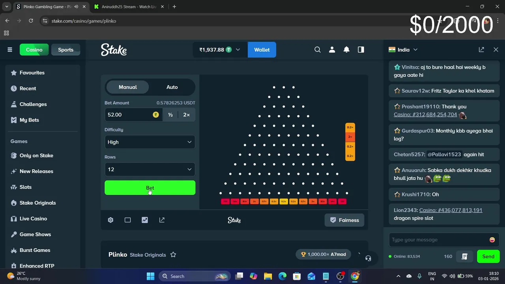Open live support headset icon
The height and width of the screenshot is (284, 505).
tap(368, 258)
